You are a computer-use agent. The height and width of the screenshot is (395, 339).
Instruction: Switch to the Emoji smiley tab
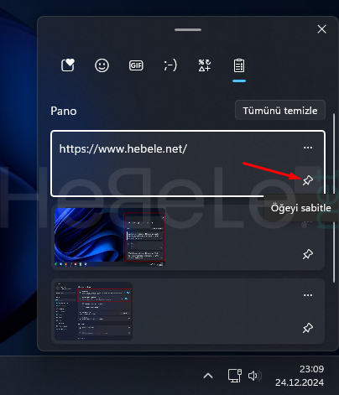(x=102, y=65)
